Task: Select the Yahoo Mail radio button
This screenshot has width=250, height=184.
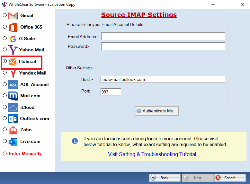Action: click(5, 49)
